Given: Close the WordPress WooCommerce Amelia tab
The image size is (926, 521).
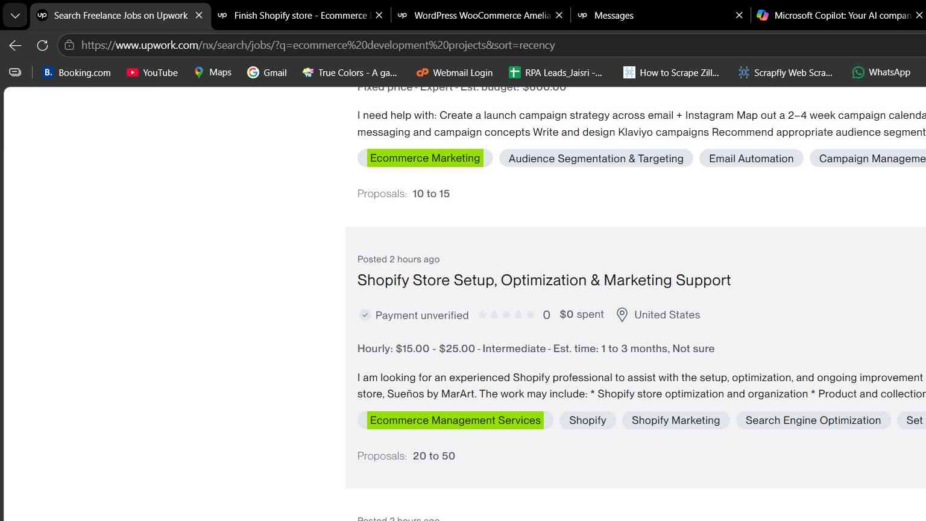Looking at the screenshot, I should [x=559, y=16].
